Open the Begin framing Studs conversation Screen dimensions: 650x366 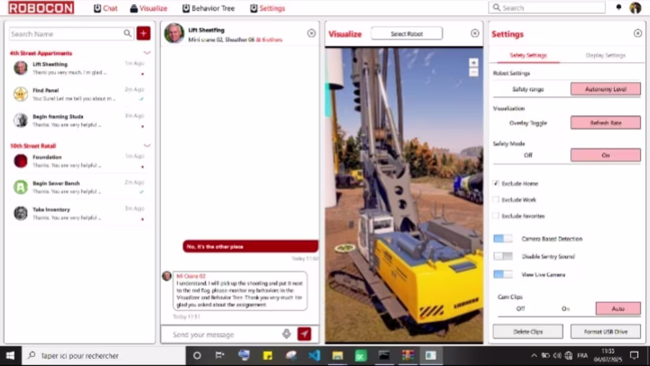(79, 120)
